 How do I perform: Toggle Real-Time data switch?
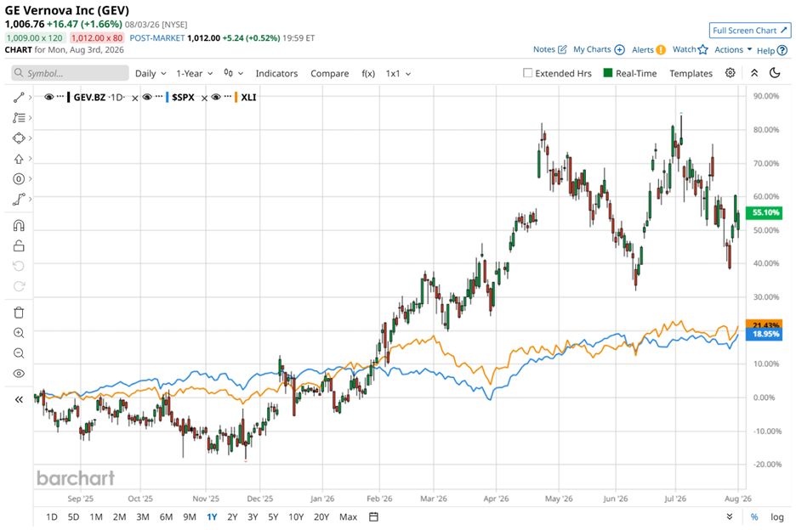coord(608,73)
